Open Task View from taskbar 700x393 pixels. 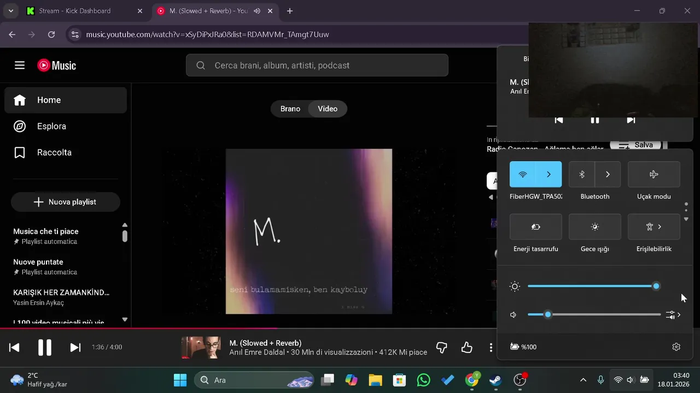click(328, 380)
